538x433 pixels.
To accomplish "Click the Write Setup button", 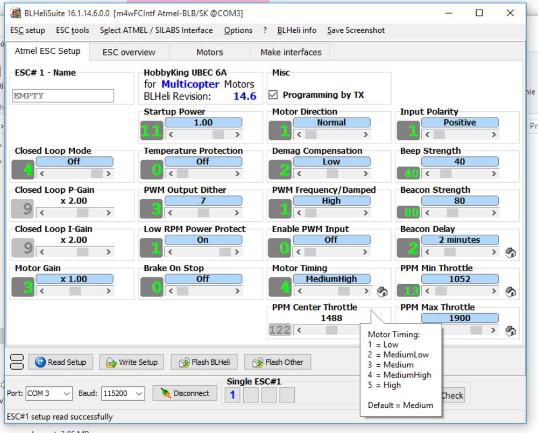I will [x=131, y=362].
